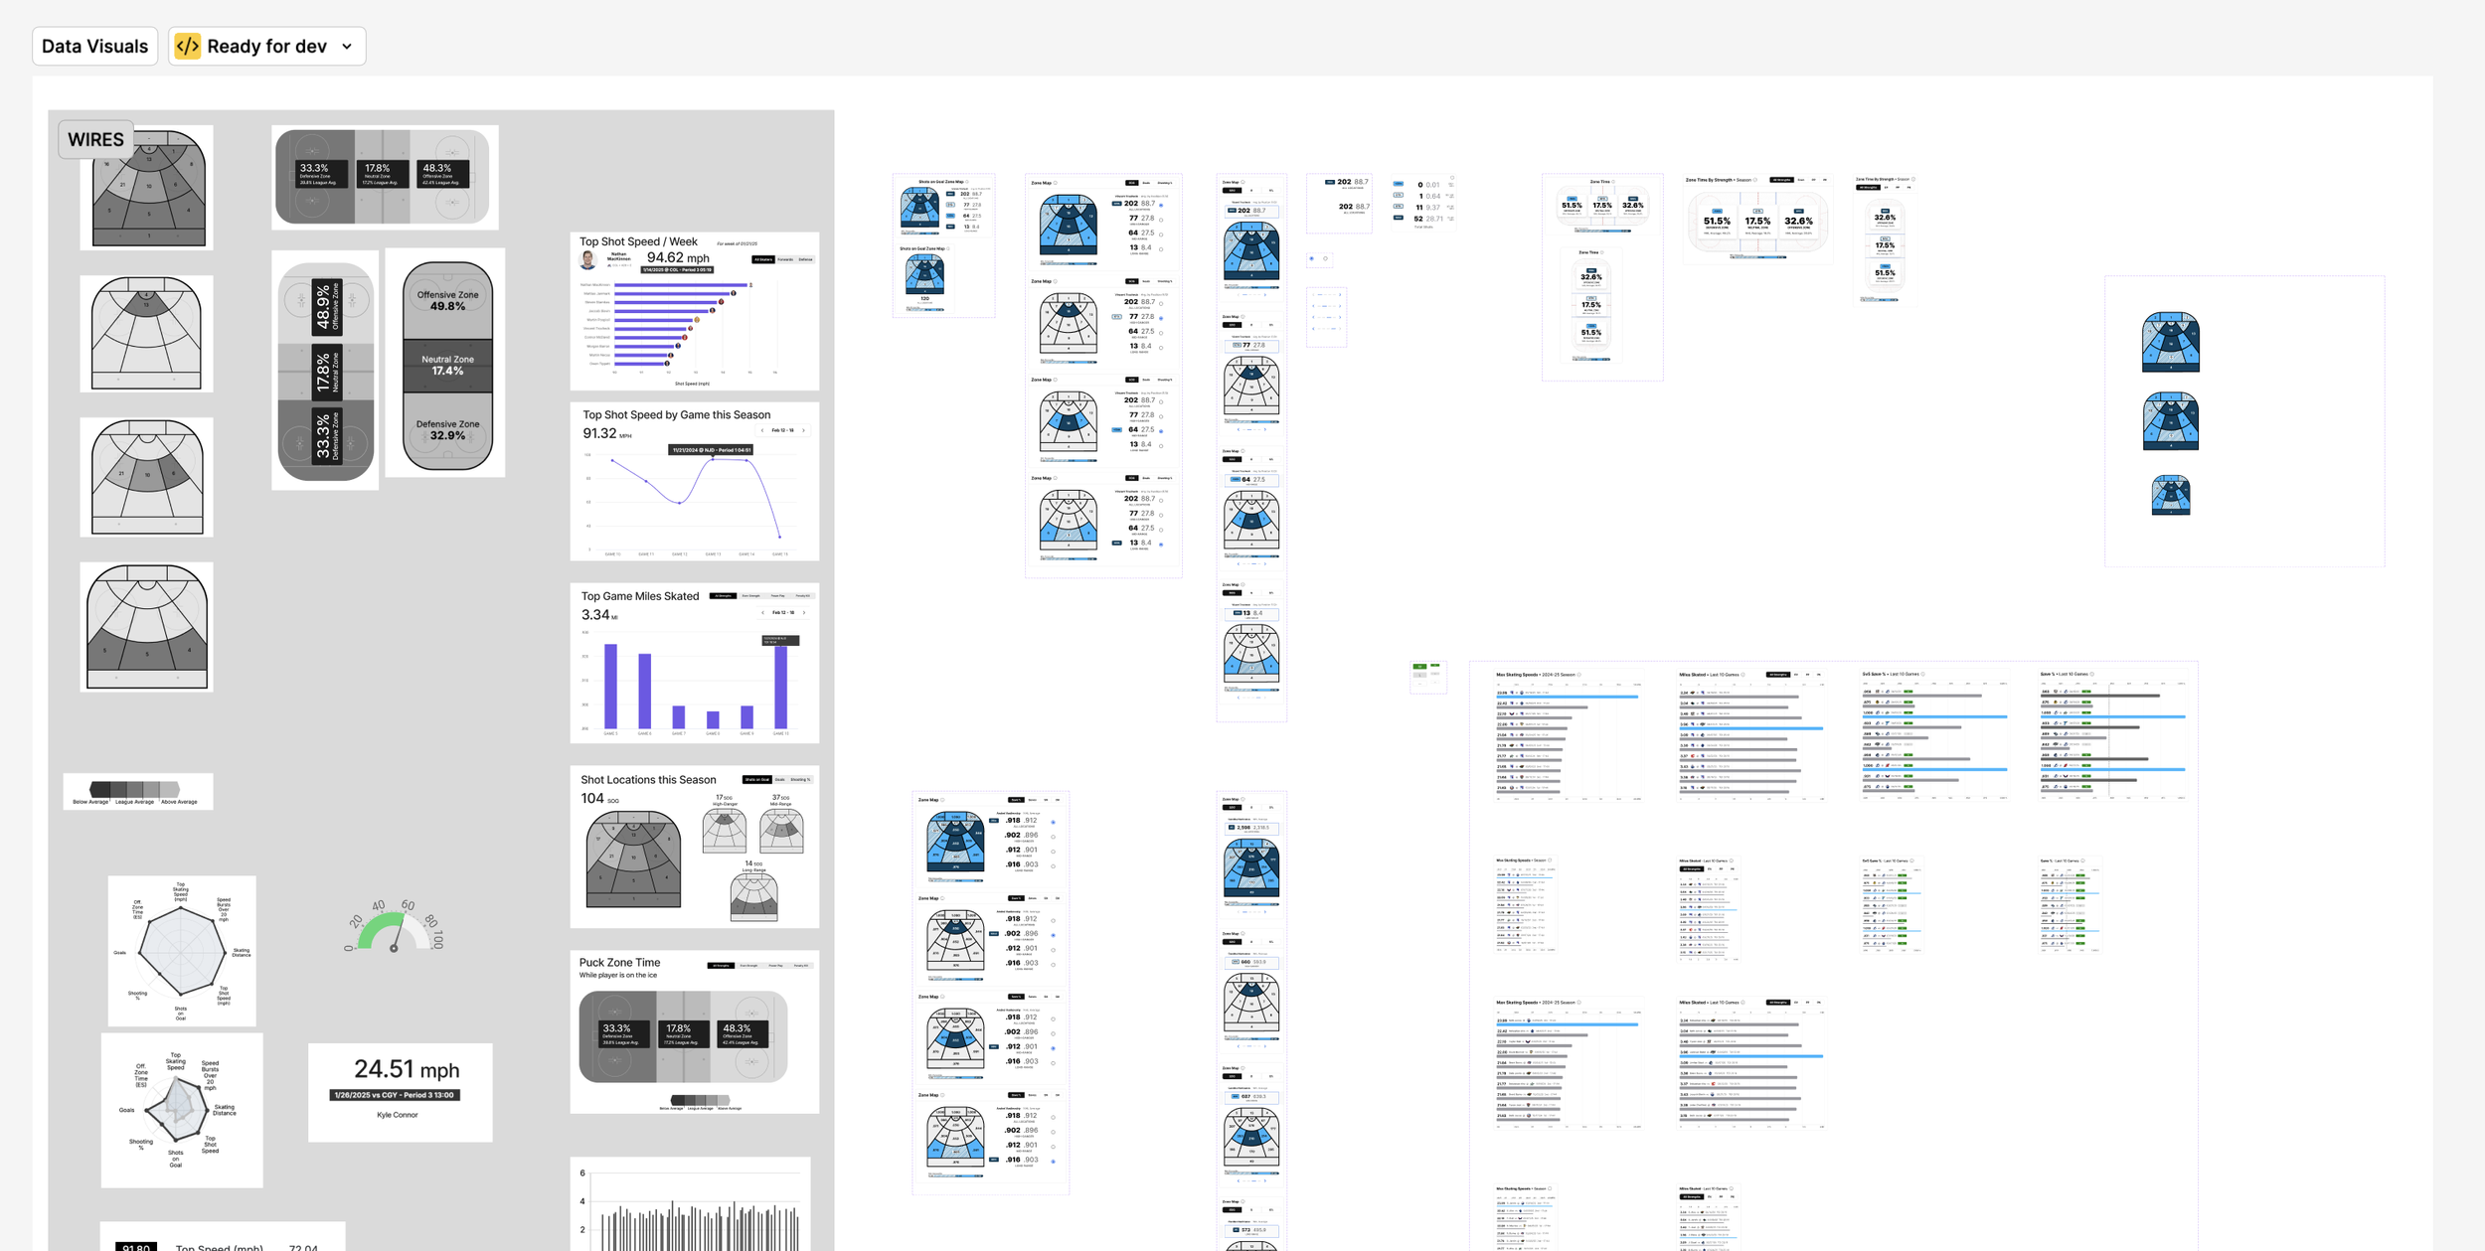Click the WIRES section label
This screenshot has width=2485, height=1251.
point(95,140)
